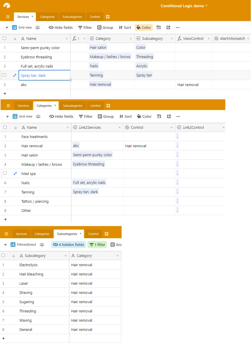Select all rows checkbox in Subcategories table
The height and width of the screenshot is (343, 251).
point(3,256)
